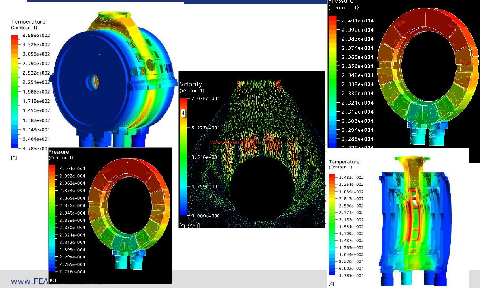
Task: Click the boxed "4" marker on Velocity legend
Action: [x=183, y=113]
